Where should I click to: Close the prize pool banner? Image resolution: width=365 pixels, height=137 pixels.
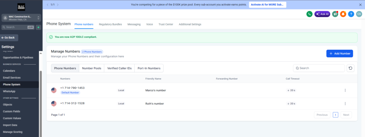click(360, 5)
